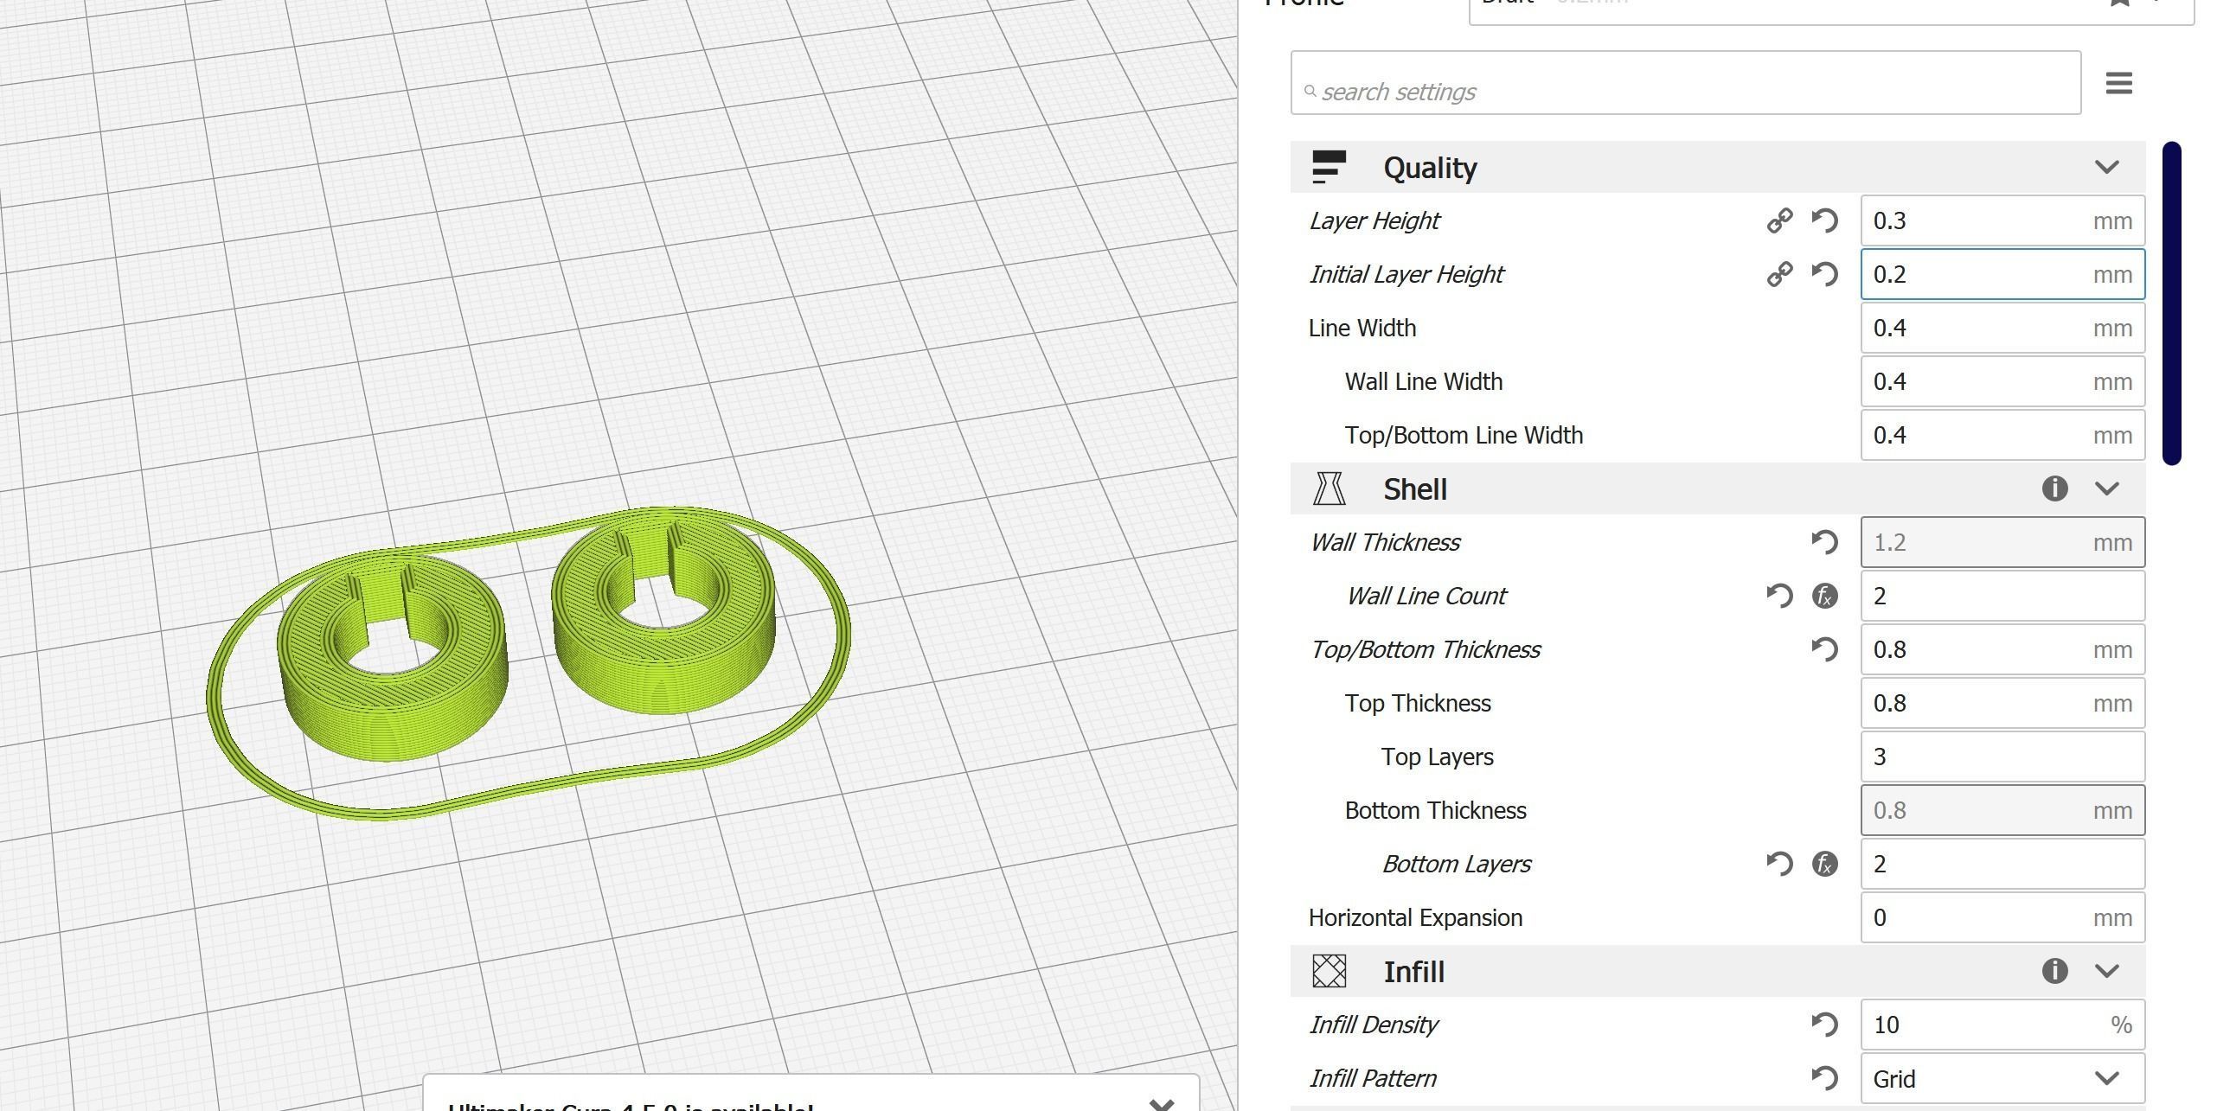Edit the Infill Density percentage
2217x1111 pixels.
pyautogui.click(x=2002, y=1025)
